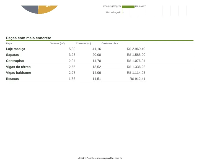199x165 pixels.
Task: Select cost value R$ 1.114,95
Action: (x=136, y=73)
